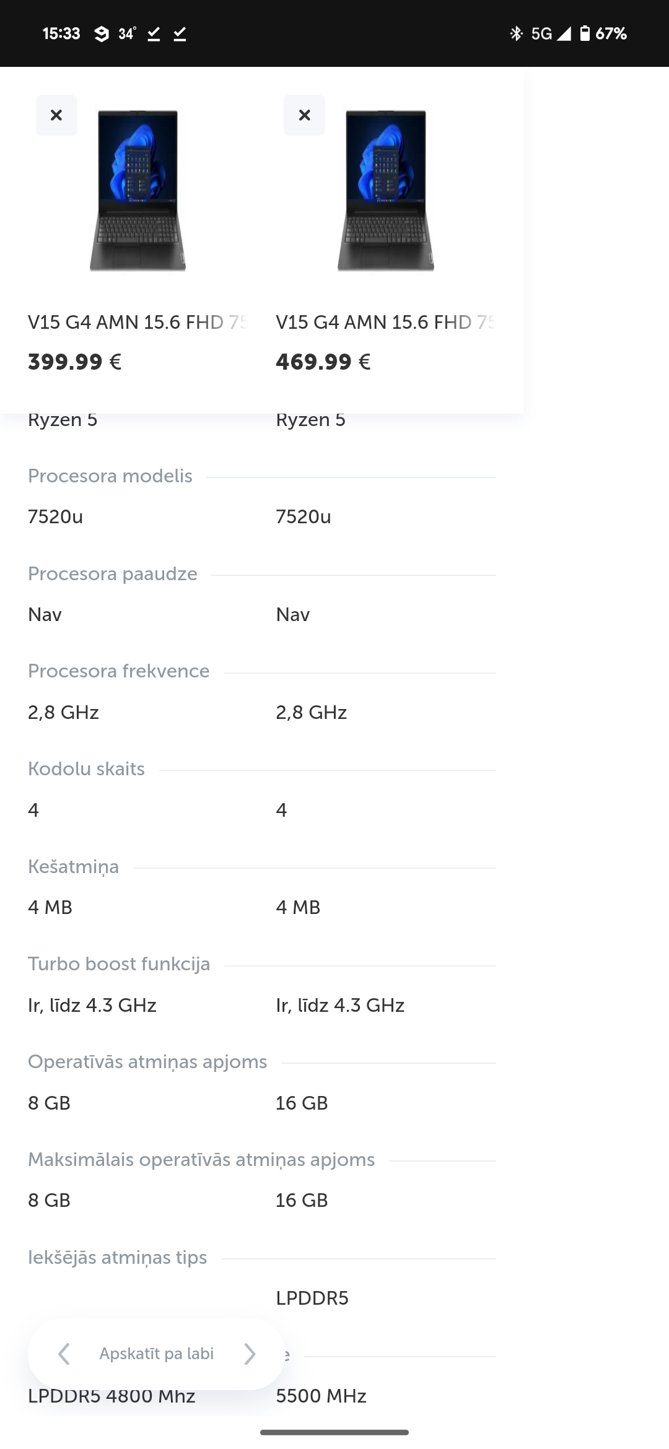Tap the bottom home gesture bar
669x1449 pixels.
point(334,1432)
